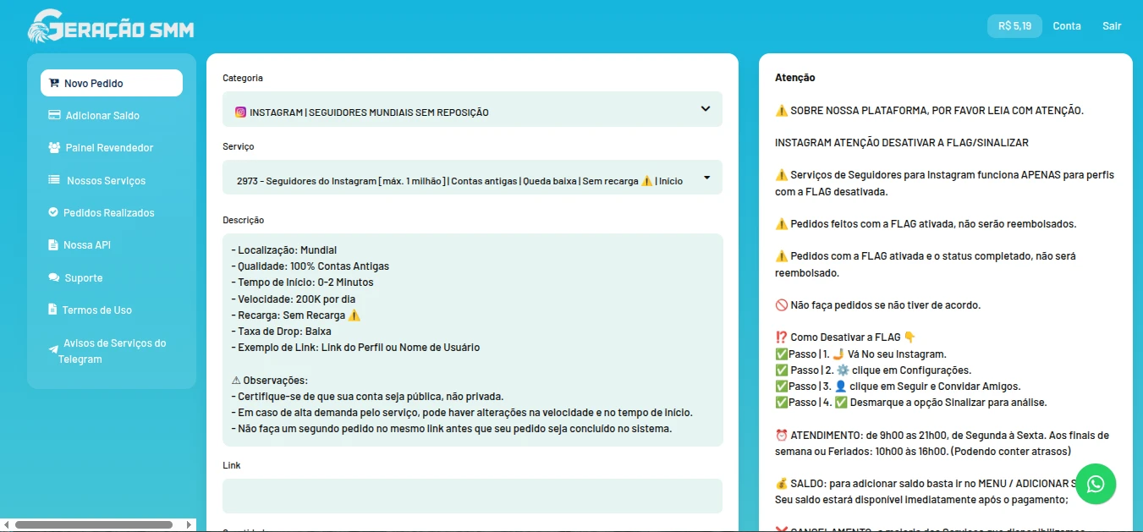Click the Telegram paper plane icon
Viewport: 1143px width, 532px height.
[x=53, y=348]
